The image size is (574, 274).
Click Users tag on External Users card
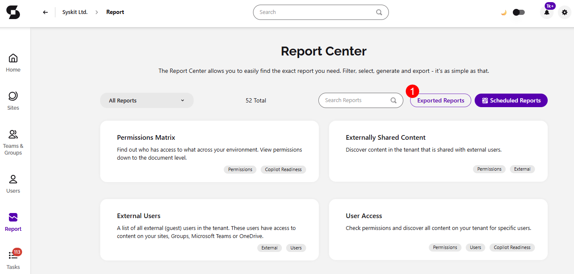click(x=296, y=248)
